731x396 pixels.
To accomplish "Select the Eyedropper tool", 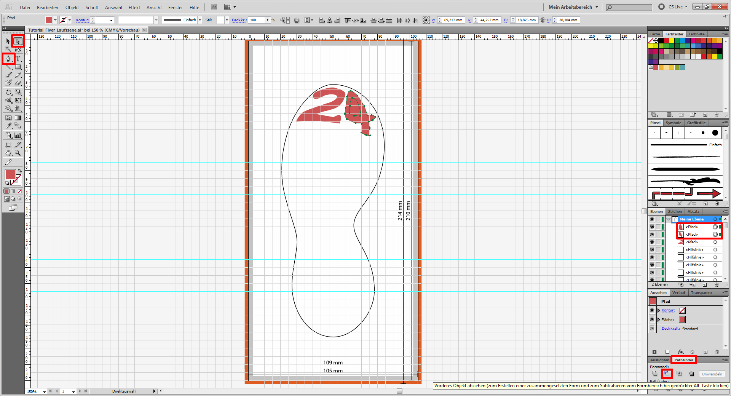I will [8, 126].
